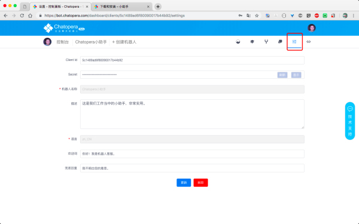
Task: Show the hidden Secret value
Action: click(296, 75)
